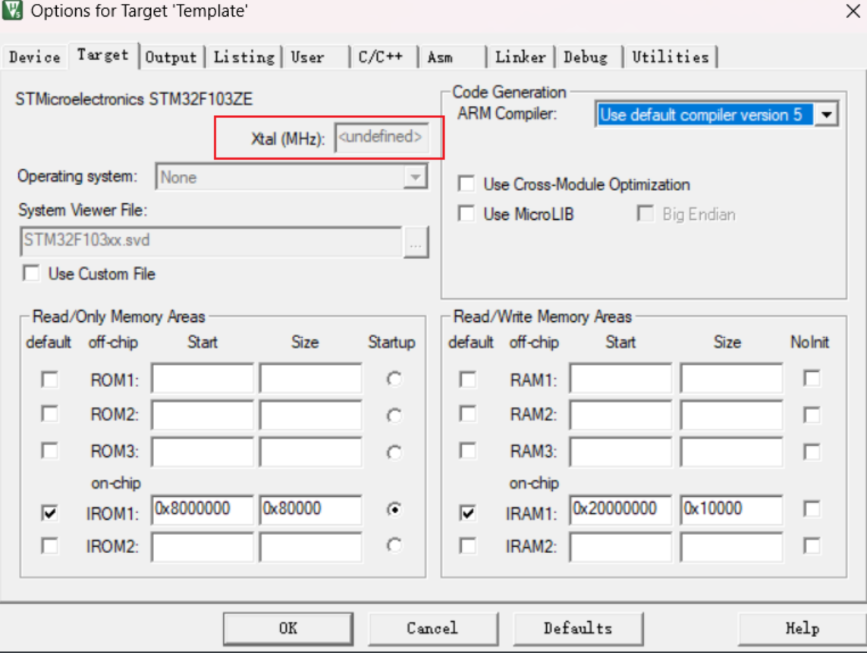Viewport: 867px width, 653px height.
Task: Click the ROM1 Start address field
Action: click(203, 378)
